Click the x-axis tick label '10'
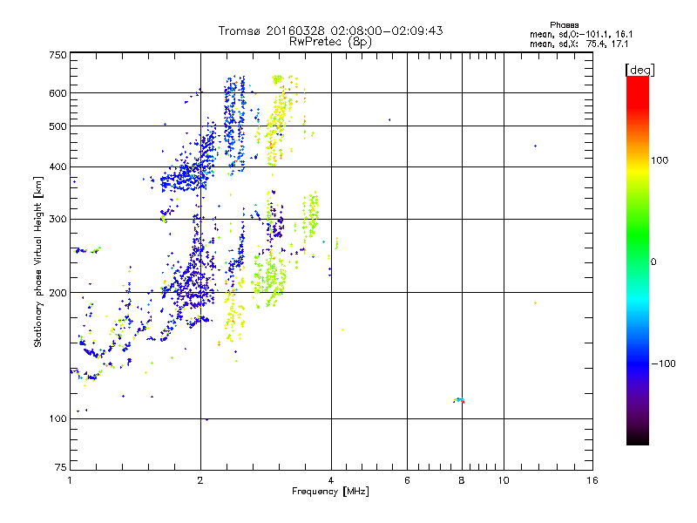697x523 pixels. [x=504, y=480]
